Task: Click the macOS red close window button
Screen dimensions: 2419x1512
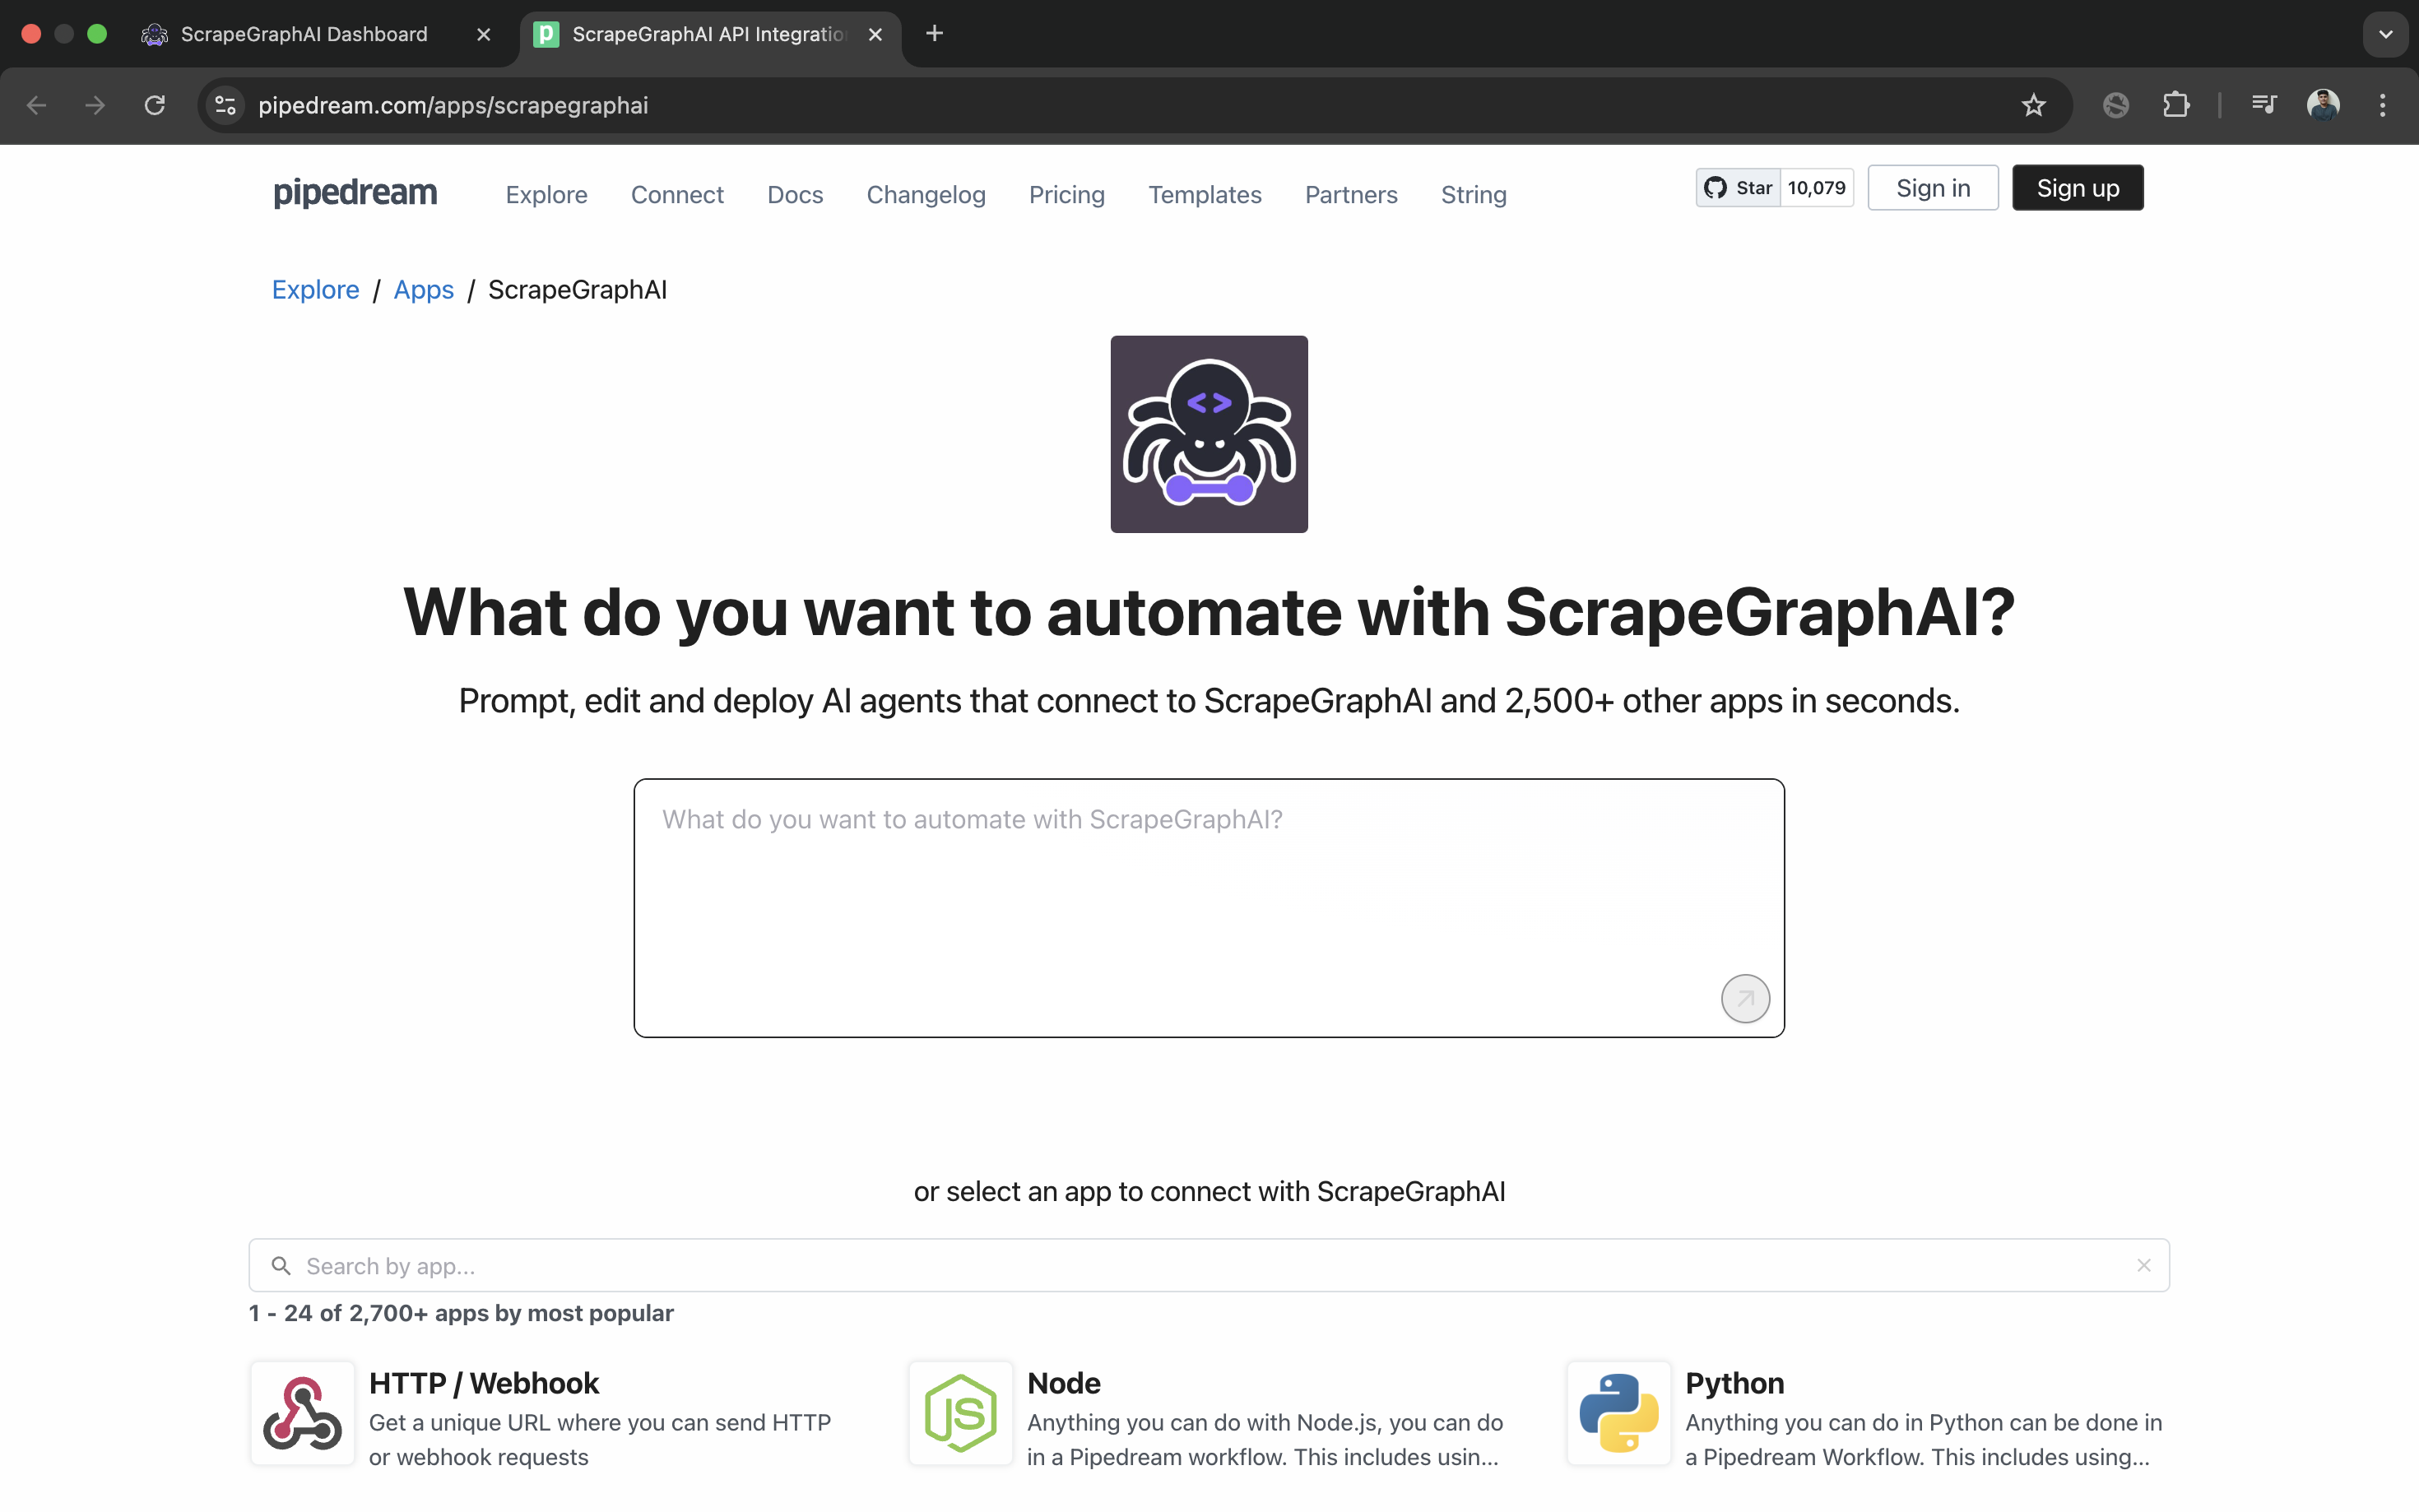Action: tap(31, 34)
